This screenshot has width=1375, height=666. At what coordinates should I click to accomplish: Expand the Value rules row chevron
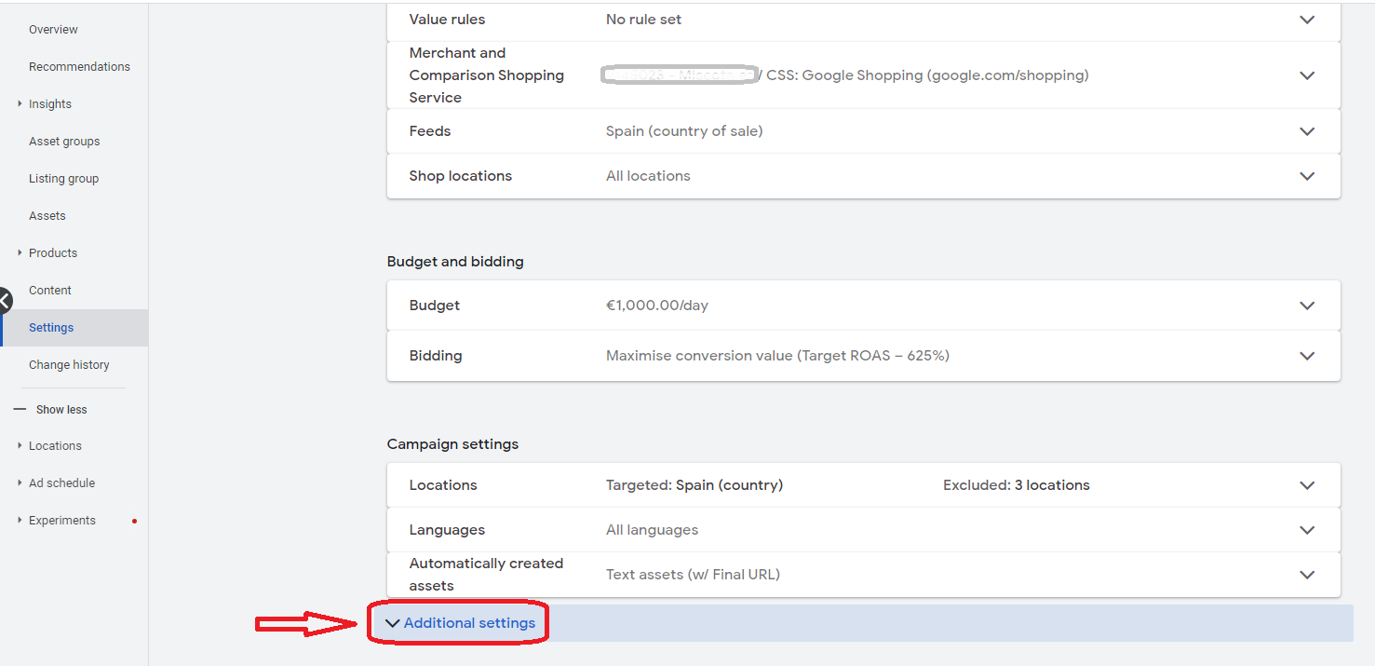pos(1307,20)
